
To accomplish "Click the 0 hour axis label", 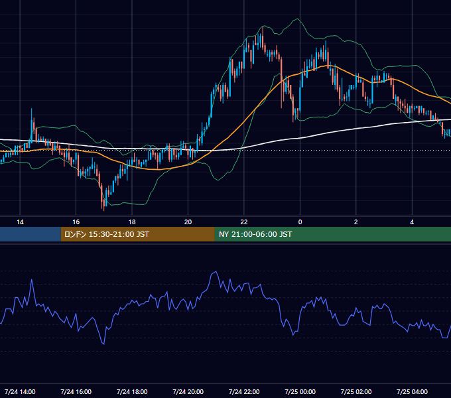I will click(x=300, y=222).
